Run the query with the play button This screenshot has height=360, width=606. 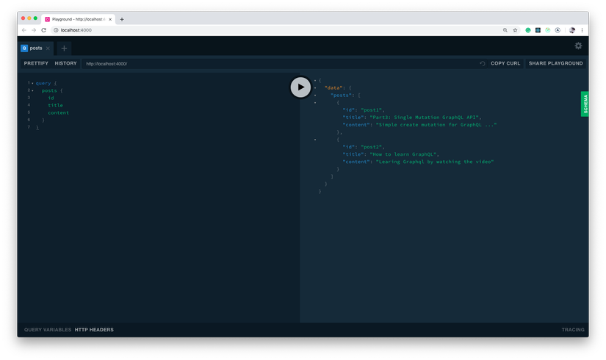(x=300, y=87)
